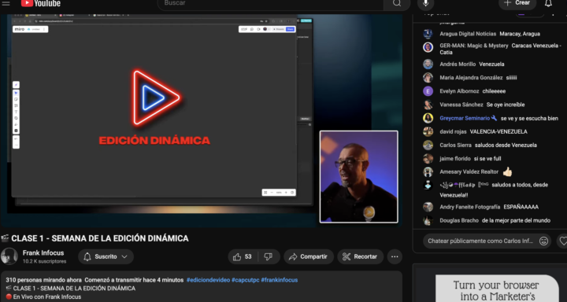The image size is (567, 302).
Task: Like the video with thumbs up
Action: pos(243,256)
